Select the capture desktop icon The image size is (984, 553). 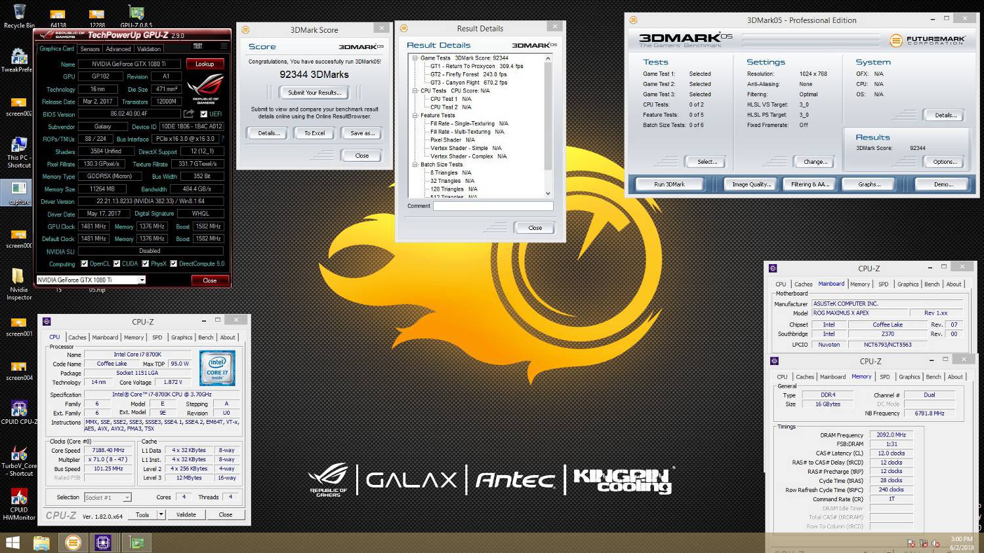[19, 193]
